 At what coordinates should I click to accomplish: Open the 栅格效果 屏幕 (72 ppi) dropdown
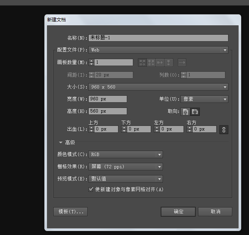point(126,167)
